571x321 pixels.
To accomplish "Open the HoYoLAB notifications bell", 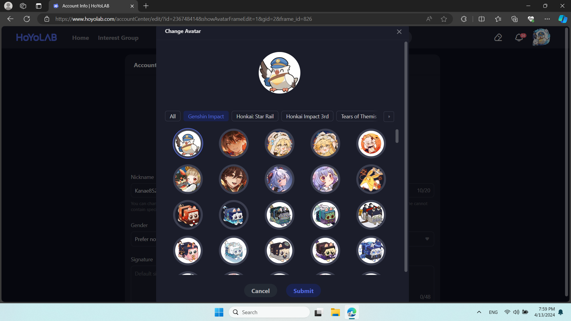I will click(519, 37).
